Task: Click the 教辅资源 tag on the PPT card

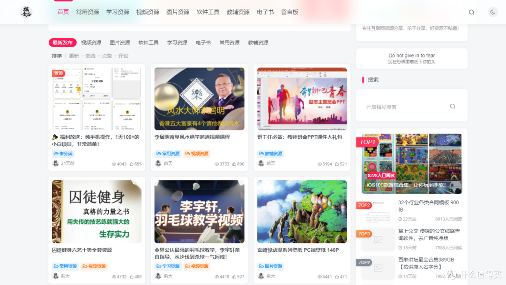Action: (x=271, y=154)
